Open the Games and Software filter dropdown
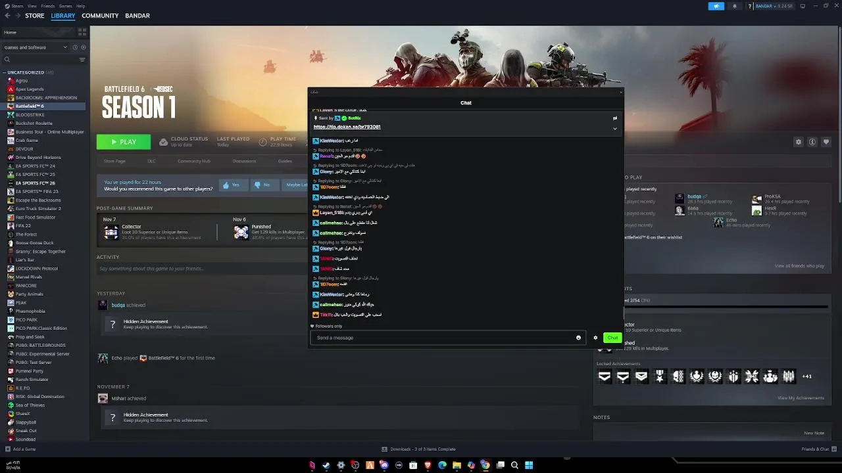The height and width of the screenshot is (473, 842). click(36, 47)
